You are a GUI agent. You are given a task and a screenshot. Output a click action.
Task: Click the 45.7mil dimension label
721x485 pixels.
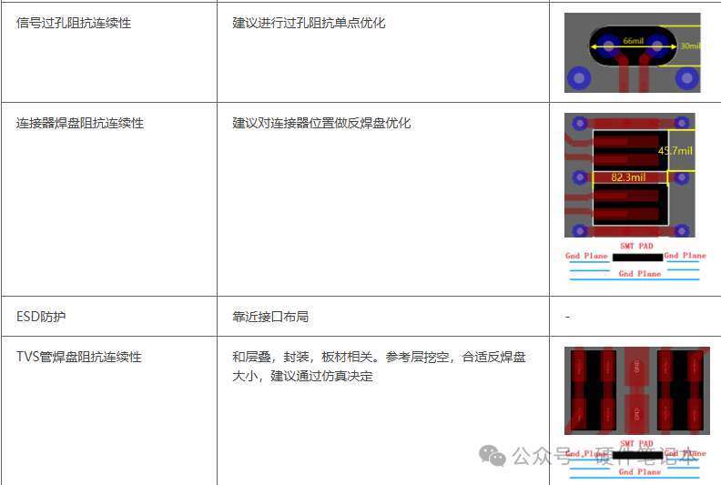(675, 150)
